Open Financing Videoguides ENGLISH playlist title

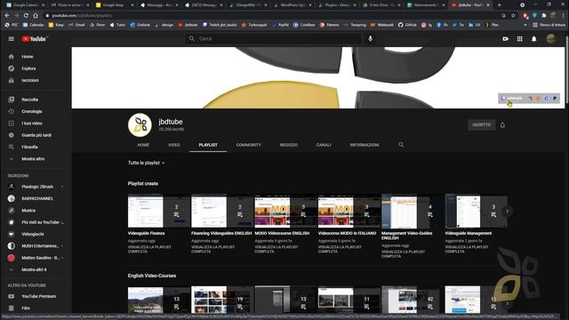click(x=221, y=233)
